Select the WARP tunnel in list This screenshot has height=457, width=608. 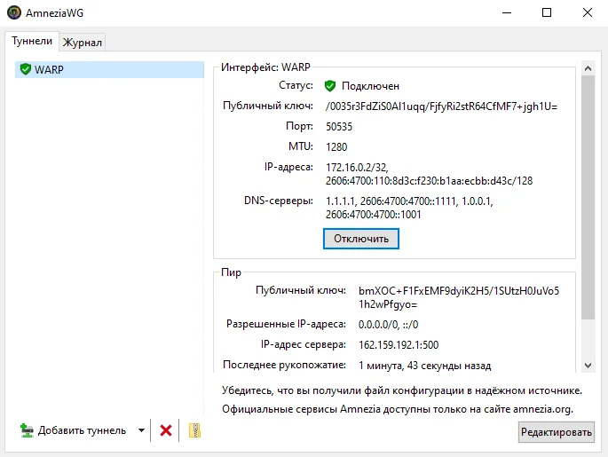click(109, 69)
